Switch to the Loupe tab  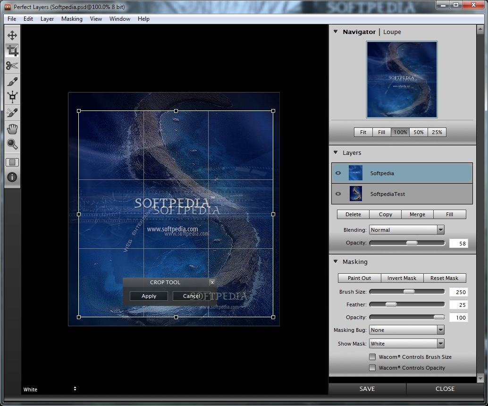click(392, 32)
